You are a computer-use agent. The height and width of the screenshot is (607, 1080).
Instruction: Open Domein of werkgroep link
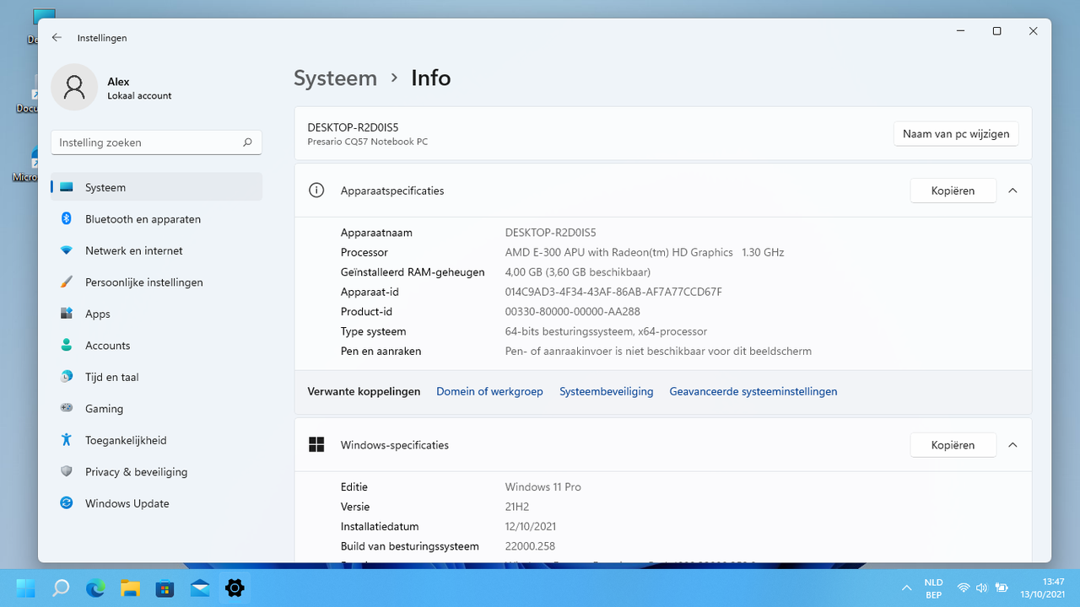pyautogui.click(x=489, y=391)
